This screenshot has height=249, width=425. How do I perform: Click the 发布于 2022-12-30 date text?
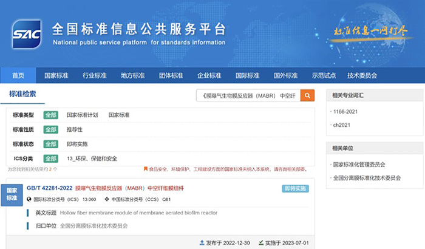[228, 243]
